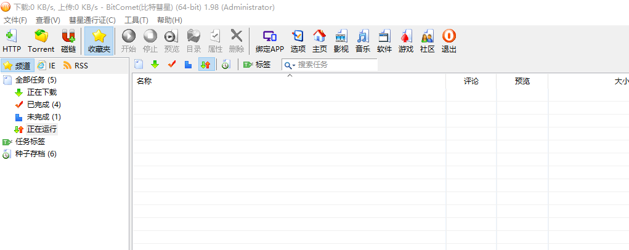Select Task Tags (任务标签) tree item
Image resolution: width=629 pixels, height=250 pixels.
(30, 142)
